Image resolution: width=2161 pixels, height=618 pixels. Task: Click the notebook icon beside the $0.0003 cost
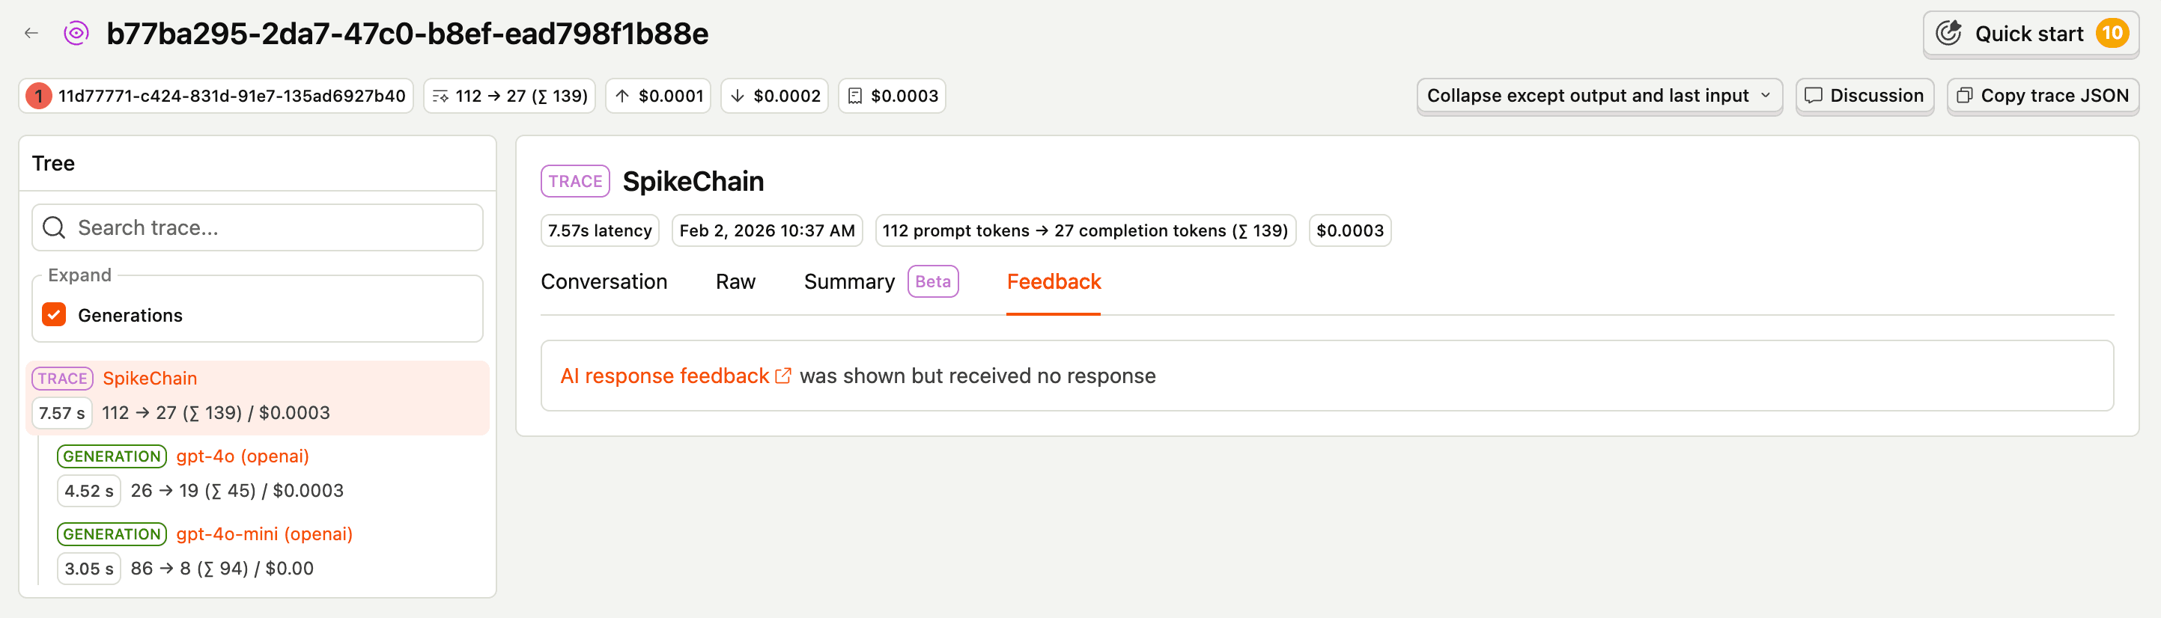(856, 95)
